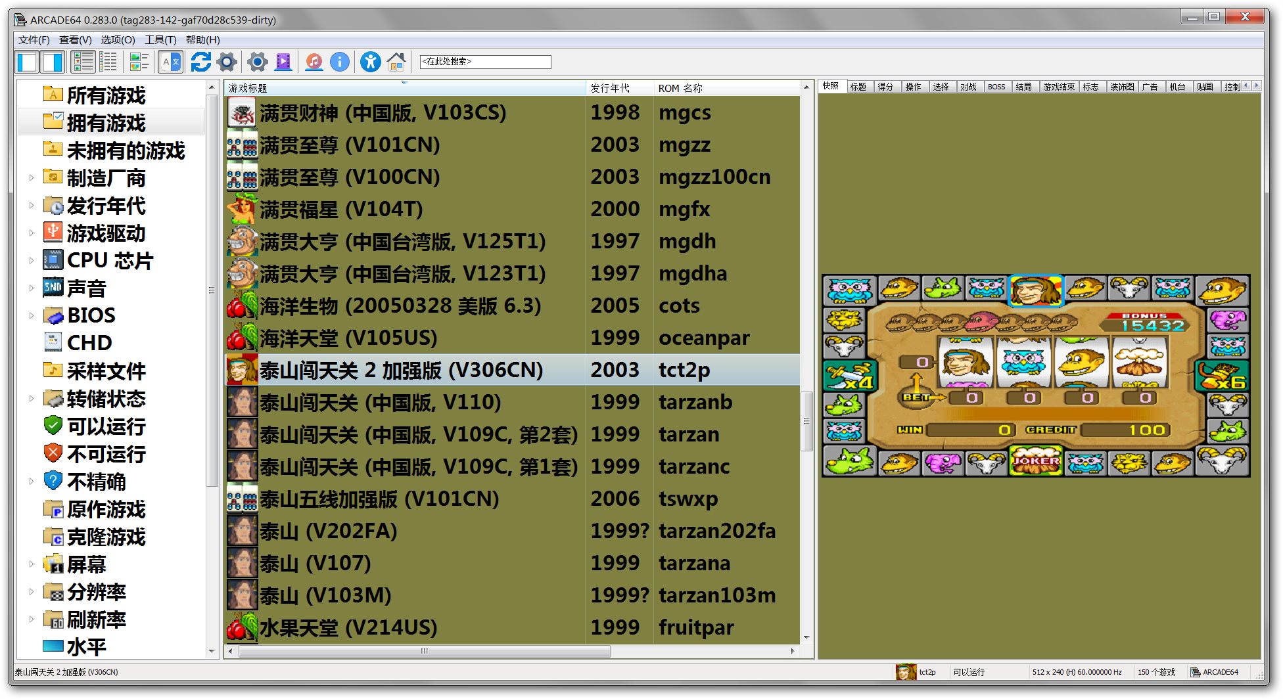Click the game list horizontal scrollbar thumb
The image size is (1283, 699).
point(424,651)
